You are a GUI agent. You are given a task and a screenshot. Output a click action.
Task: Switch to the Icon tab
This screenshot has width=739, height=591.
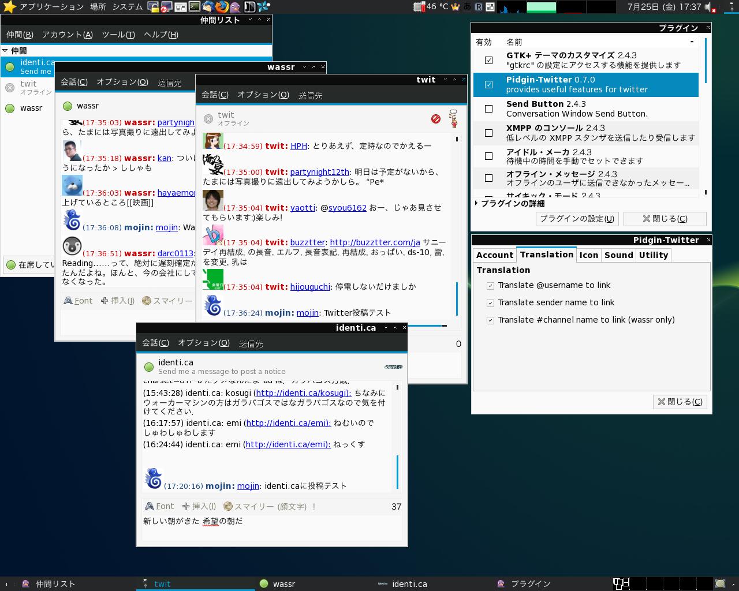point(588,255)
